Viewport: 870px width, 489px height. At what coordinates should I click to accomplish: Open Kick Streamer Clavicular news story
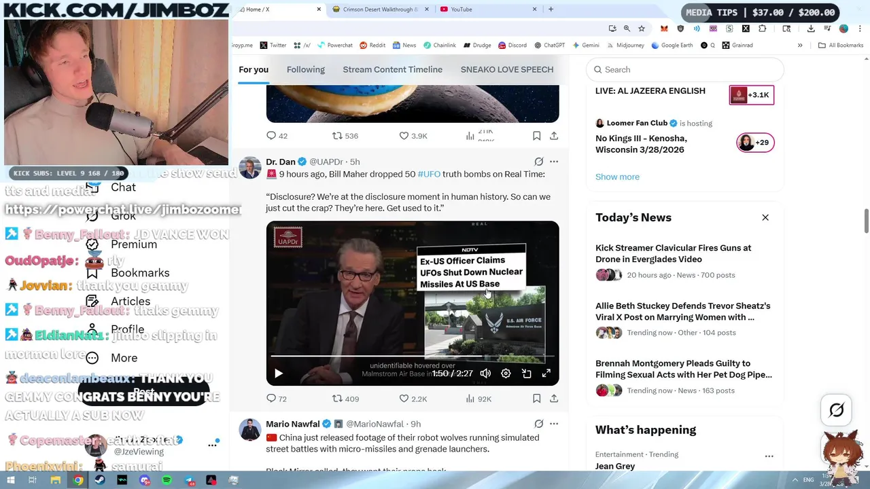tap(684, 261)
